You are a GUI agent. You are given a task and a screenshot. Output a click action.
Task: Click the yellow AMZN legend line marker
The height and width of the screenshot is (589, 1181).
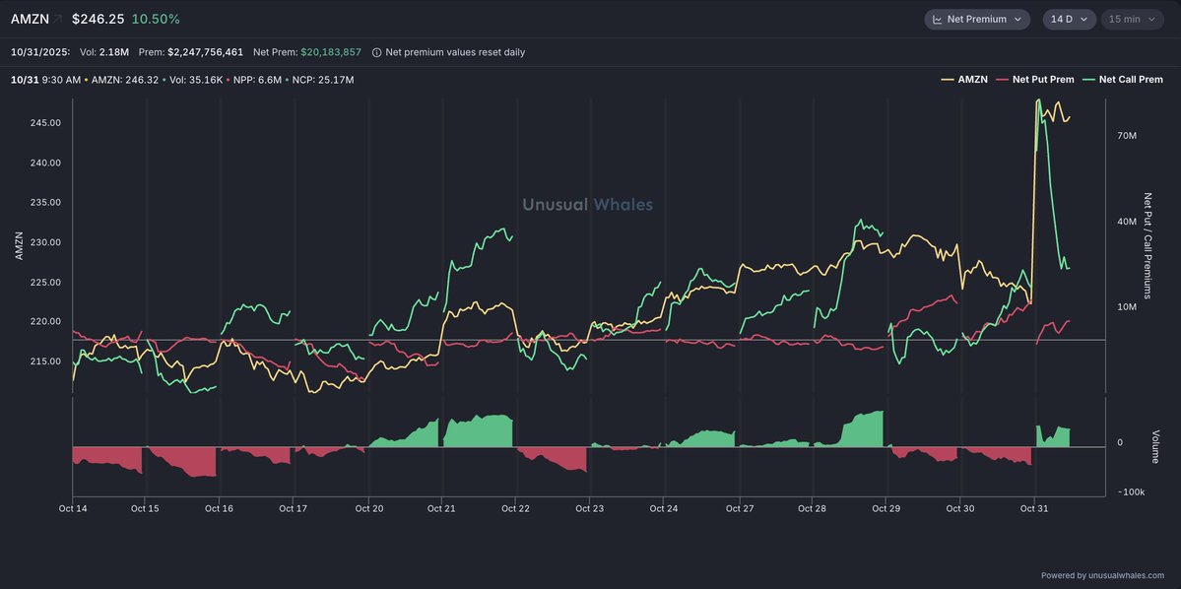click(x=949, y=80)
